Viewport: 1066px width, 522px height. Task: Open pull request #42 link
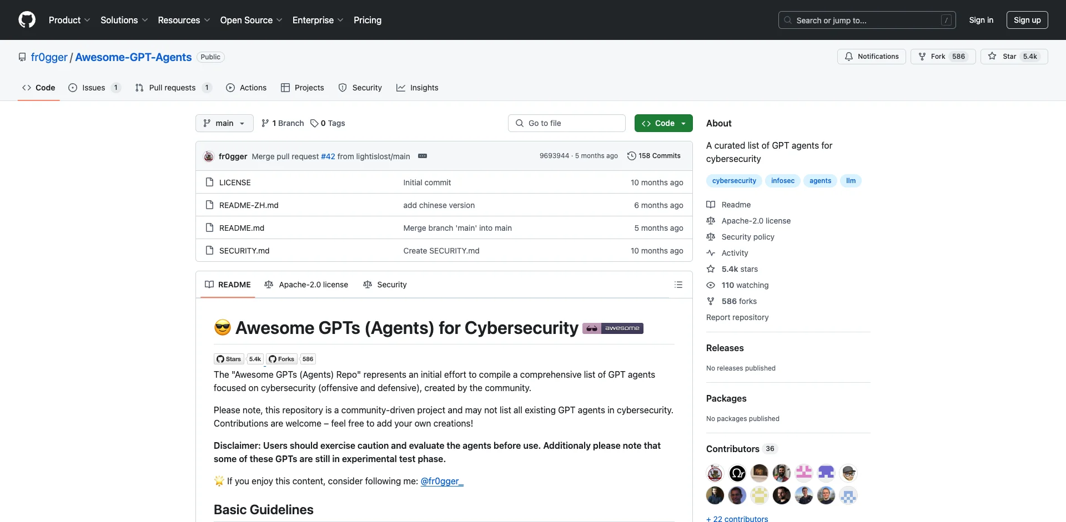(328, 156)
